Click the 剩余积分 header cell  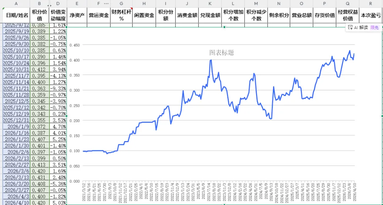279,15
